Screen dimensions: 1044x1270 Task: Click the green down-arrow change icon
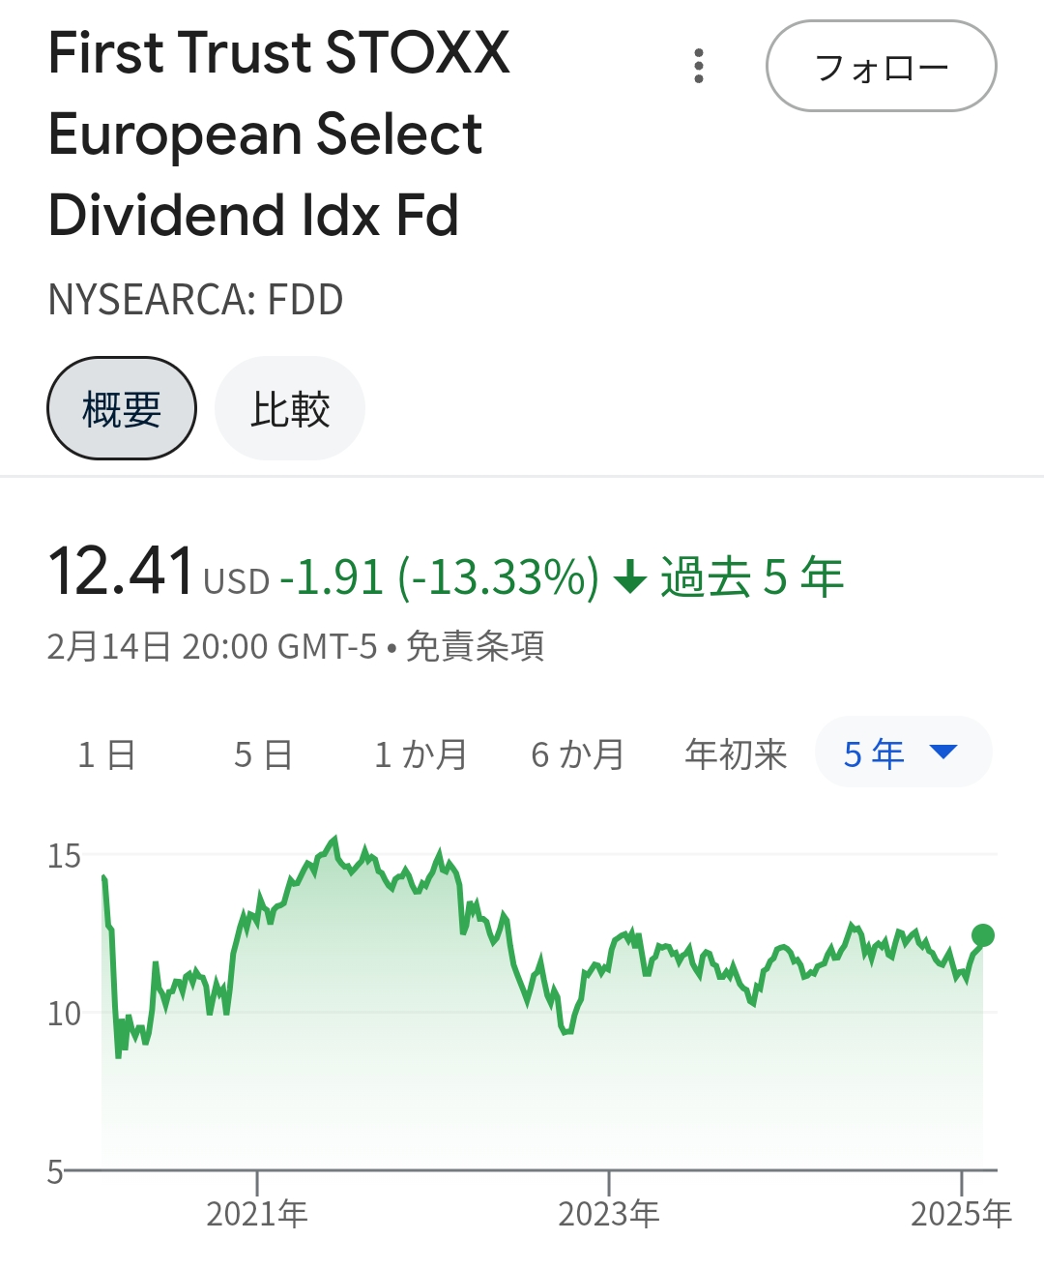pos(630,577)
